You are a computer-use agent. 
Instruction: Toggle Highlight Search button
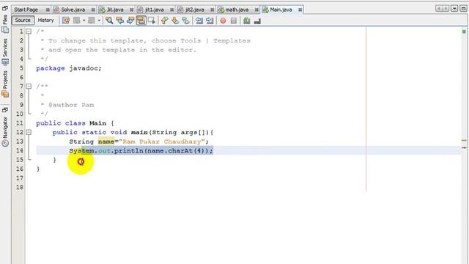point(141,21)
